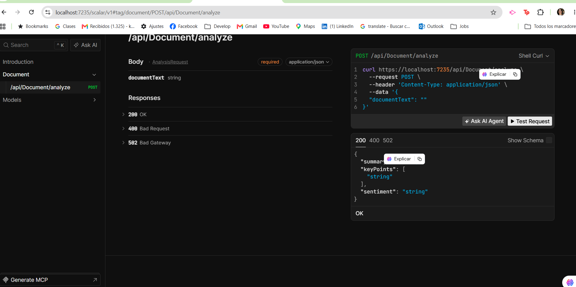
Task: Switch to the 400 response tab
Action: 374,140
